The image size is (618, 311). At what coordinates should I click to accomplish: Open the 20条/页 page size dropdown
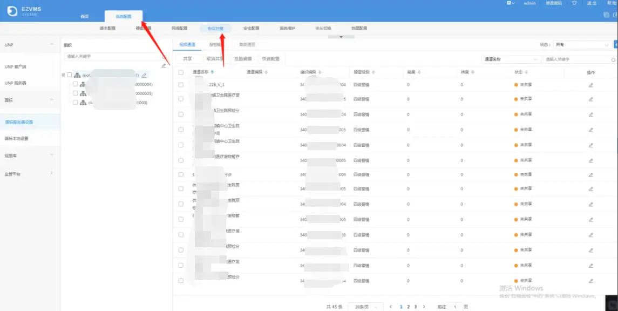365,307
